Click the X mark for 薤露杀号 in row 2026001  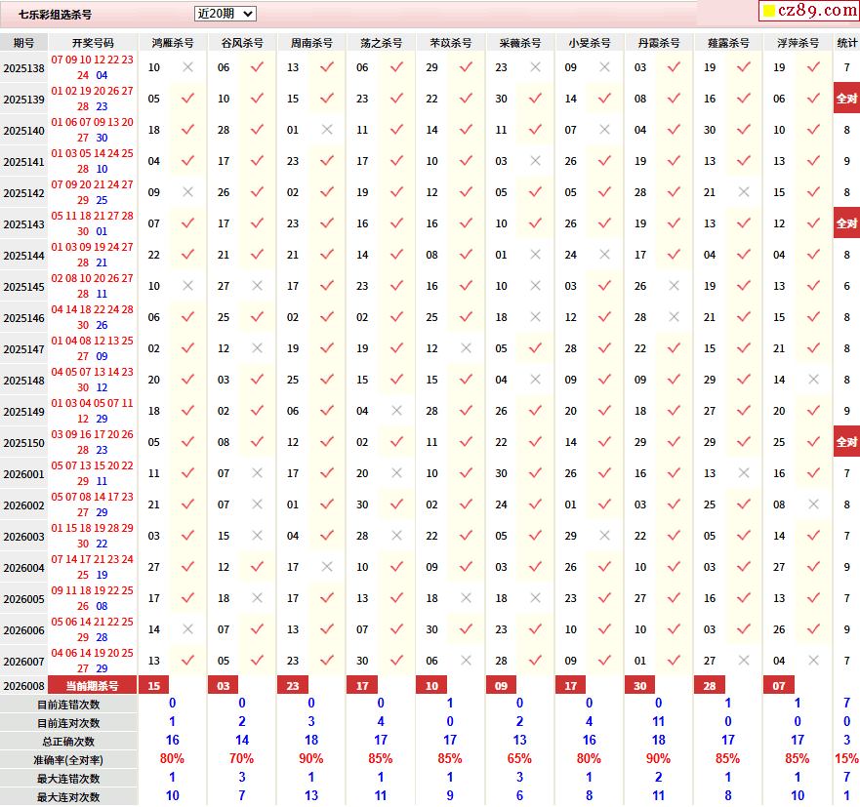pos(744,473)
